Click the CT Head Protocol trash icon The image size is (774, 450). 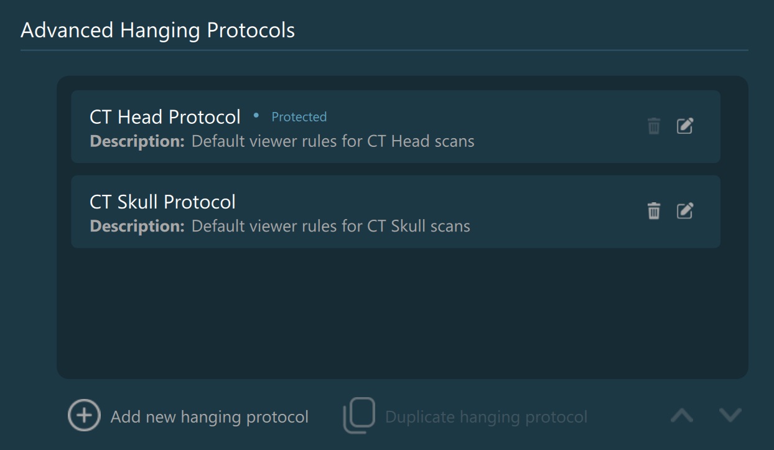coord(653,126)
